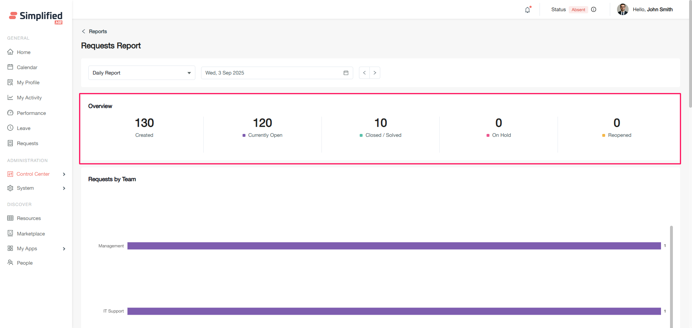Click the Performance gauge icon
Screen dimensions: 692x328
10,113
